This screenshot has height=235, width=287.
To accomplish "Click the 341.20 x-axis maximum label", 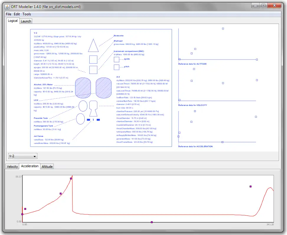I will 270,224.
